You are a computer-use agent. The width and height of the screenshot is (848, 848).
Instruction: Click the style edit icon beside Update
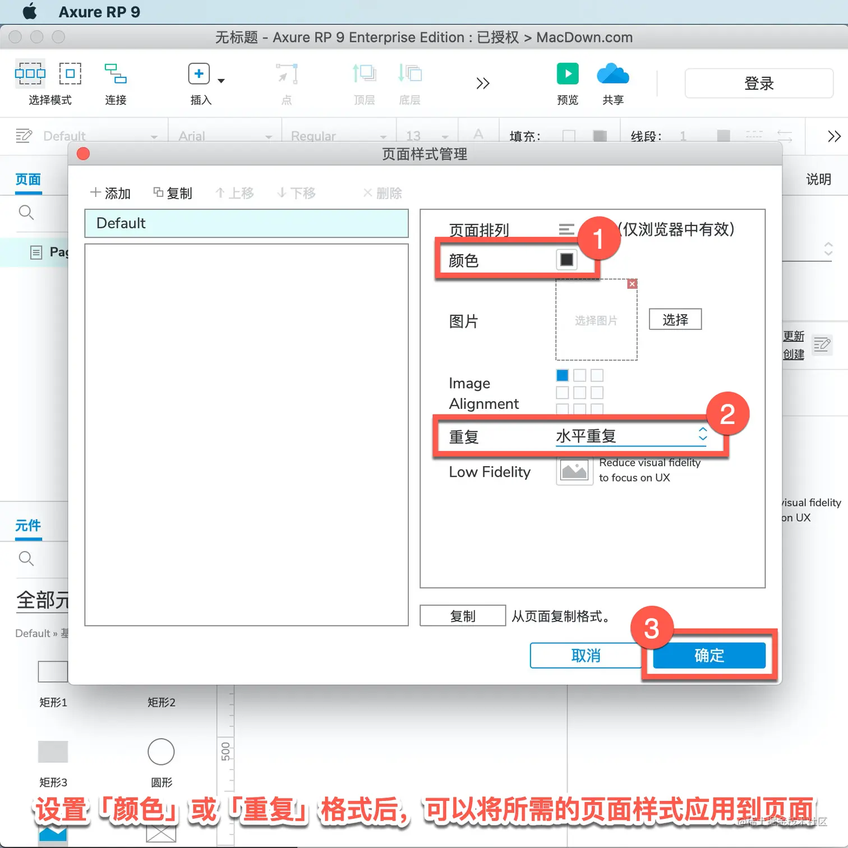pyautogui.click(x=822, y=344)
